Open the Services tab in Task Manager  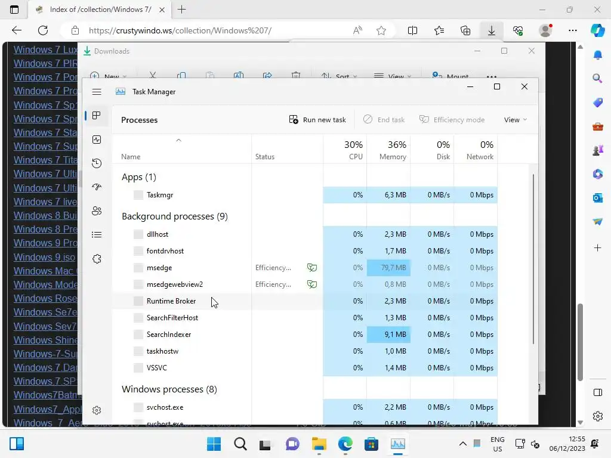point(97,259)
